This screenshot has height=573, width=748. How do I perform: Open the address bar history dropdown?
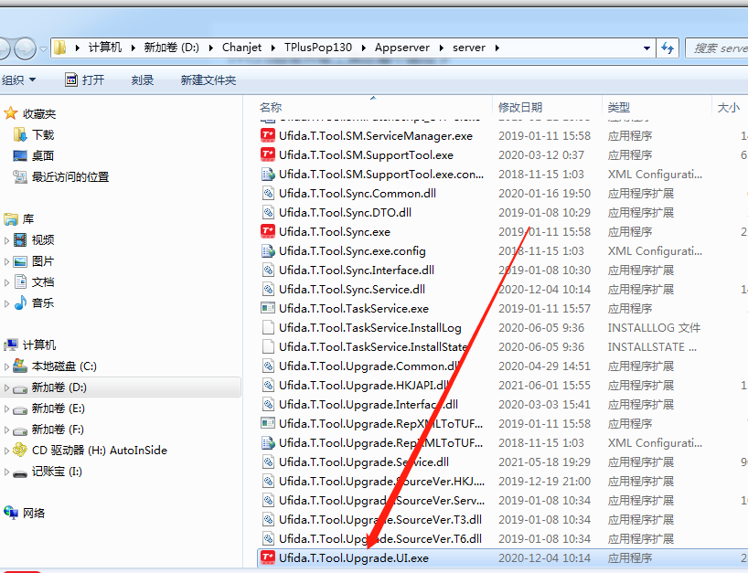pyautogui.click(x=646, y=48)
